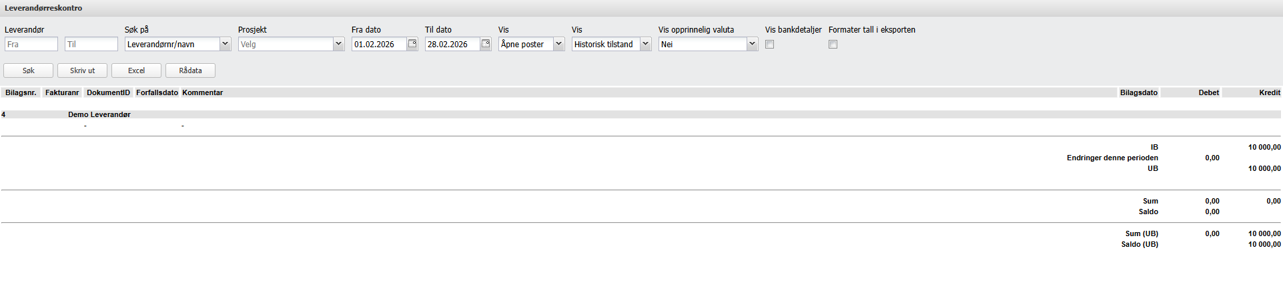
Task: Open the Prosjekt dropdown
Action: (x=338, y=44)
